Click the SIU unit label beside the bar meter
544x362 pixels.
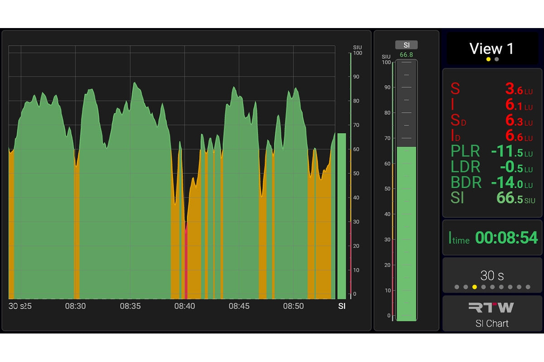[x=386, y=57]
